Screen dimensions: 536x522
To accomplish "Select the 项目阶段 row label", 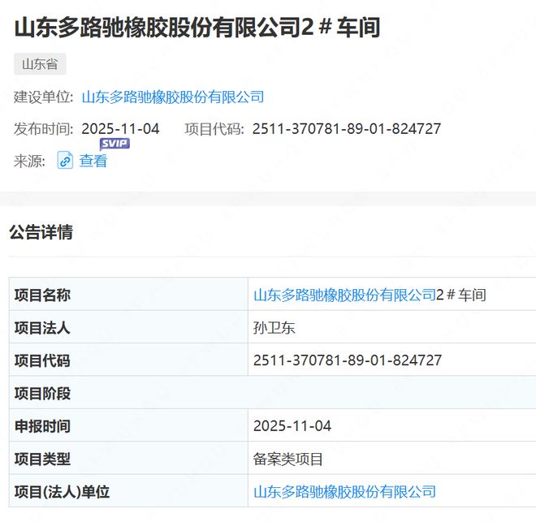I will pyautogui.click(x=42, y=393).
